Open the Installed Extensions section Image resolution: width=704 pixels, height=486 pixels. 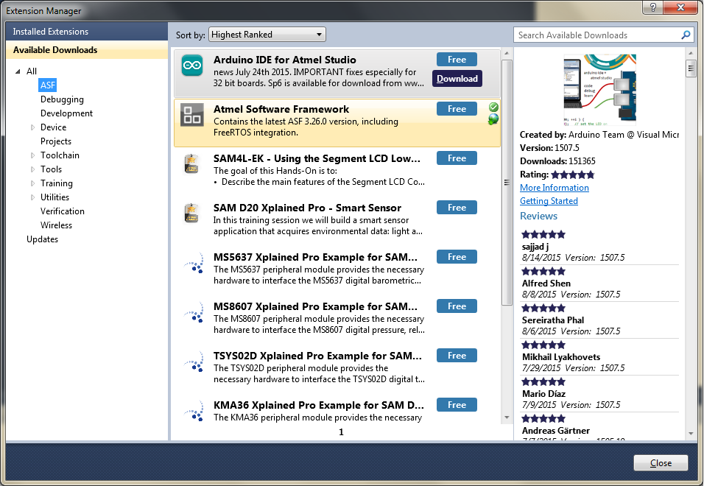point(87,32)
